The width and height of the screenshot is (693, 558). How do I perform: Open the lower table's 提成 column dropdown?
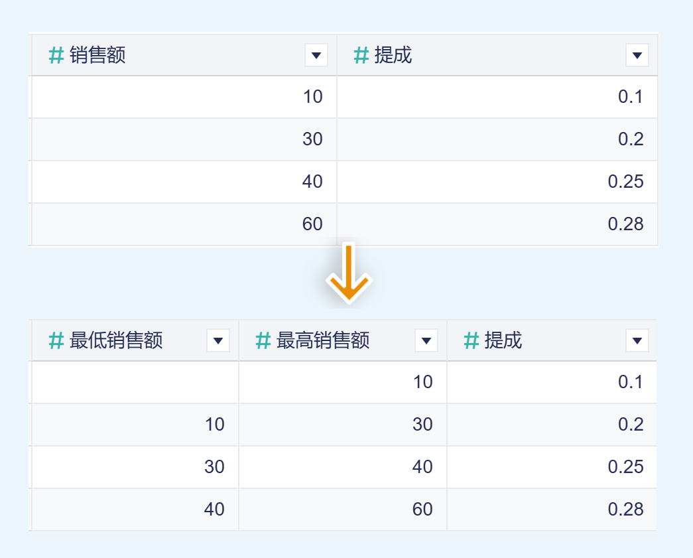(637, 341)
